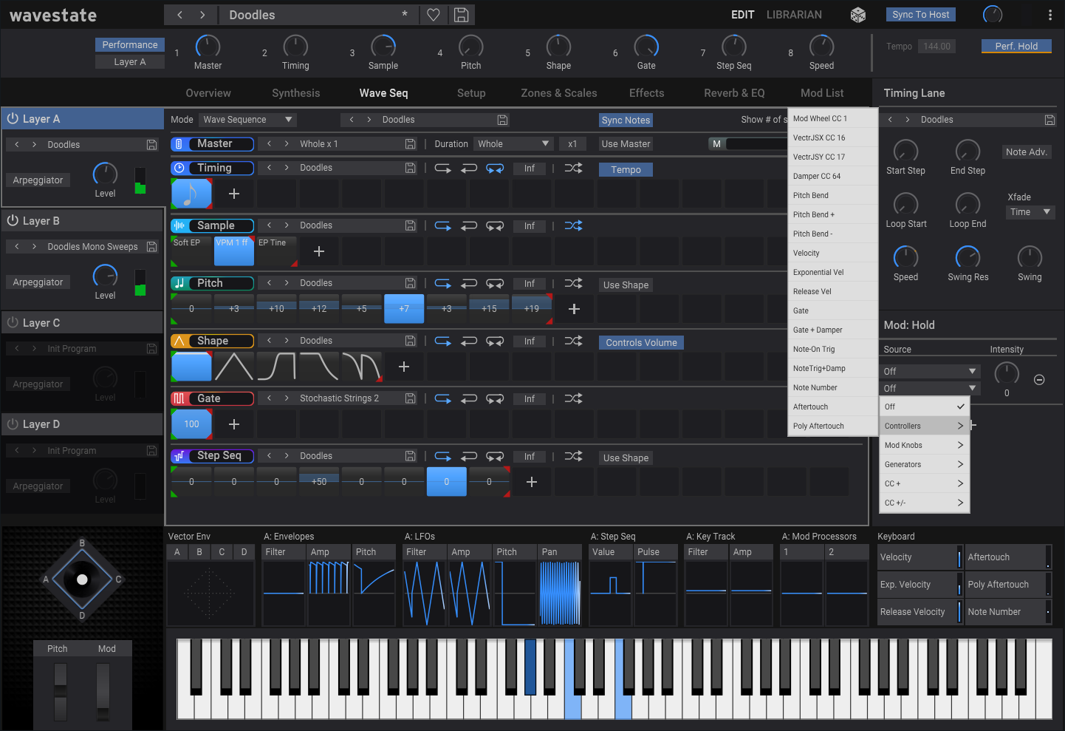The image size is (1065, 731).
Task: Toggle the Layer B power button
Action: [13, 220]
